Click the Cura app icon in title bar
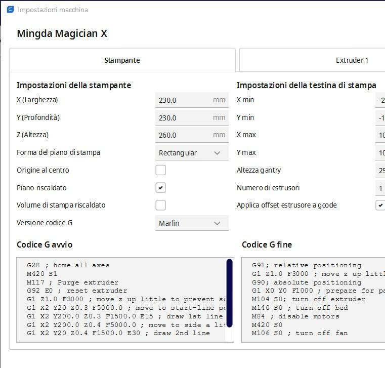 [10, 10]
